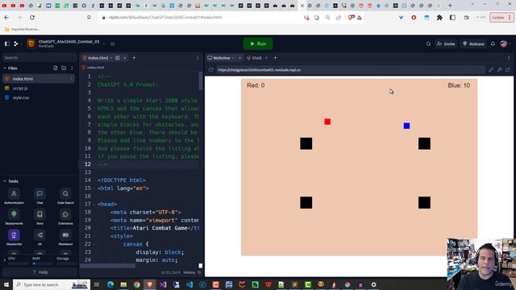Create a new folder in Files
516x290 pixels.
coord(64,68)
